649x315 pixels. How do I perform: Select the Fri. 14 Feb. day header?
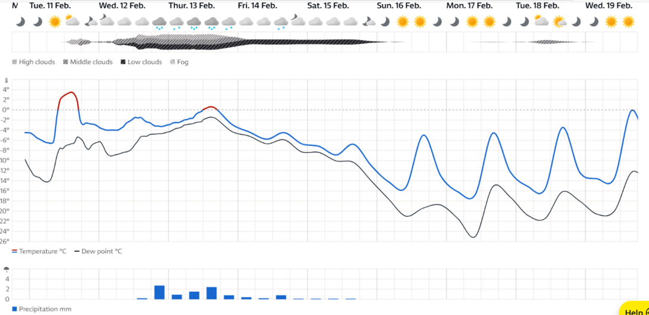(257, 6)
